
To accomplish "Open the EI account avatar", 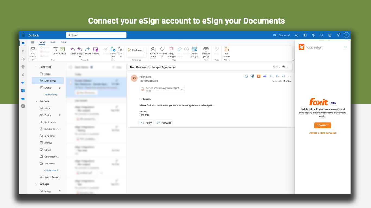I will pyautogui.click(x=346, y=35).
